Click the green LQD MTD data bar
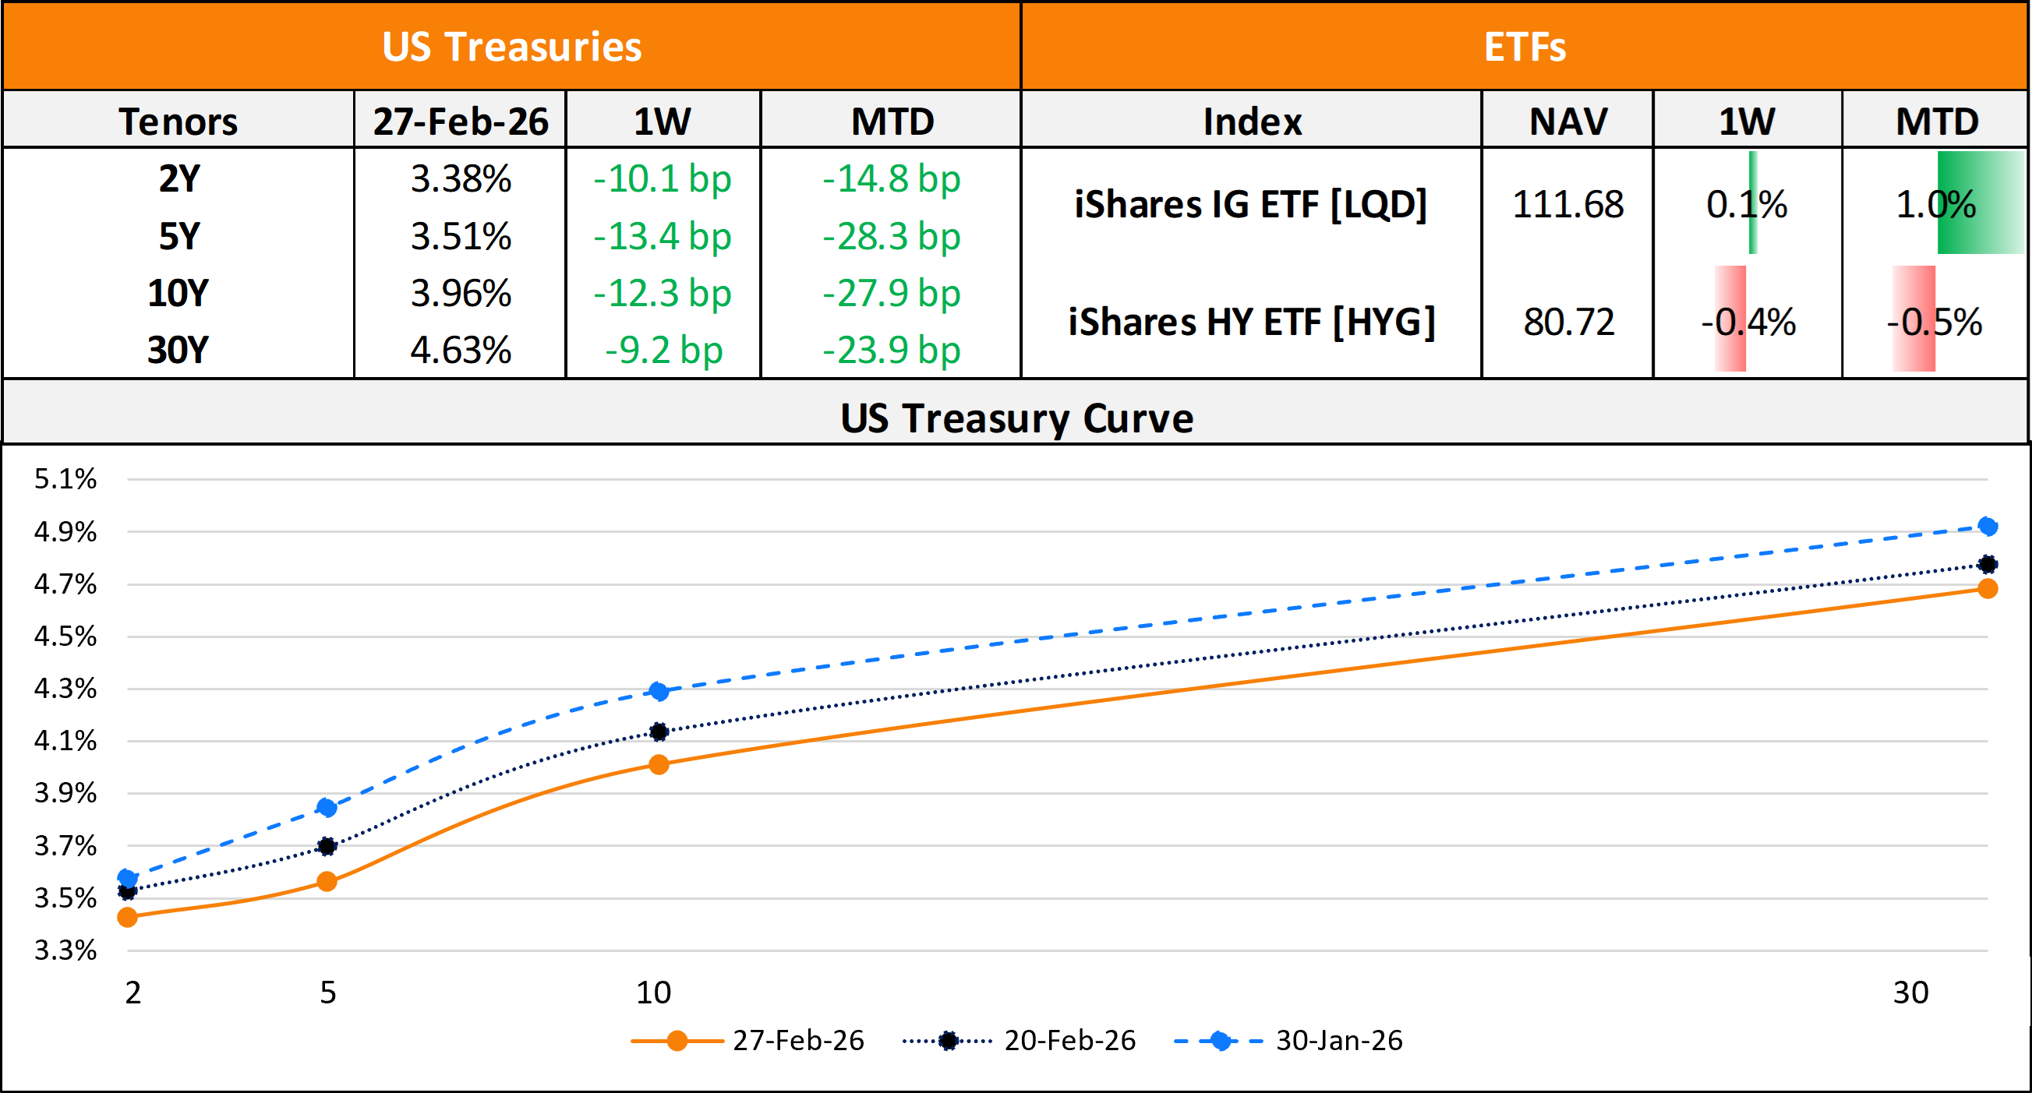2032x1093 pixels. [x=1980, y=203]
